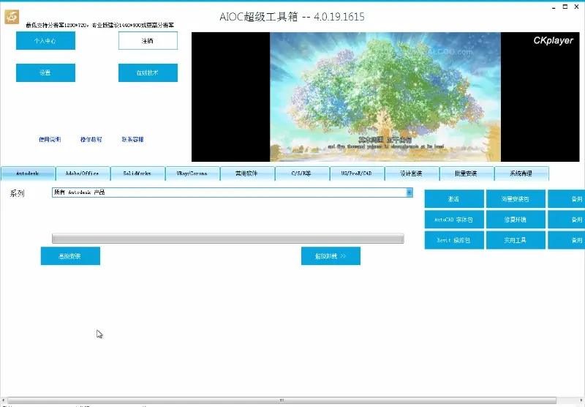
Task: Click the 在线技术 online support button
Action: 148,72
